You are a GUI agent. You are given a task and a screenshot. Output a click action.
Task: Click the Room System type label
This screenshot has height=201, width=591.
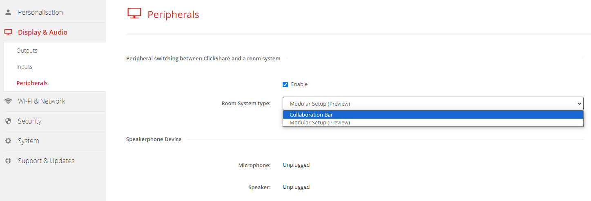pos(246,104)
